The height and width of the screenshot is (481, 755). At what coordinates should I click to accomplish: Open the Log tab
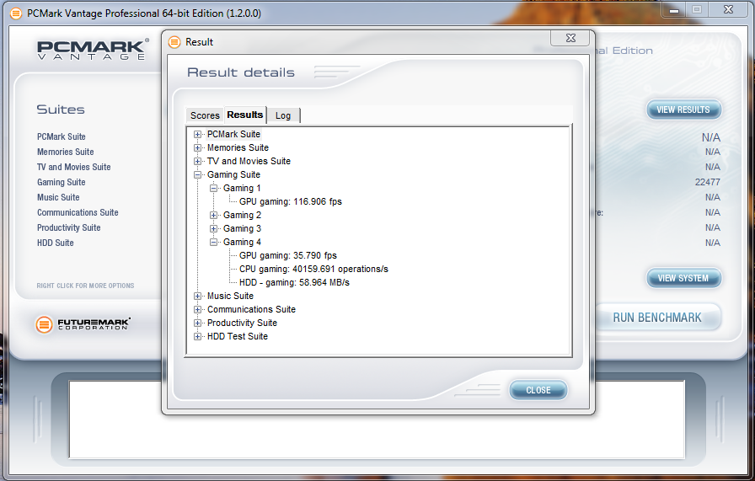283,115
